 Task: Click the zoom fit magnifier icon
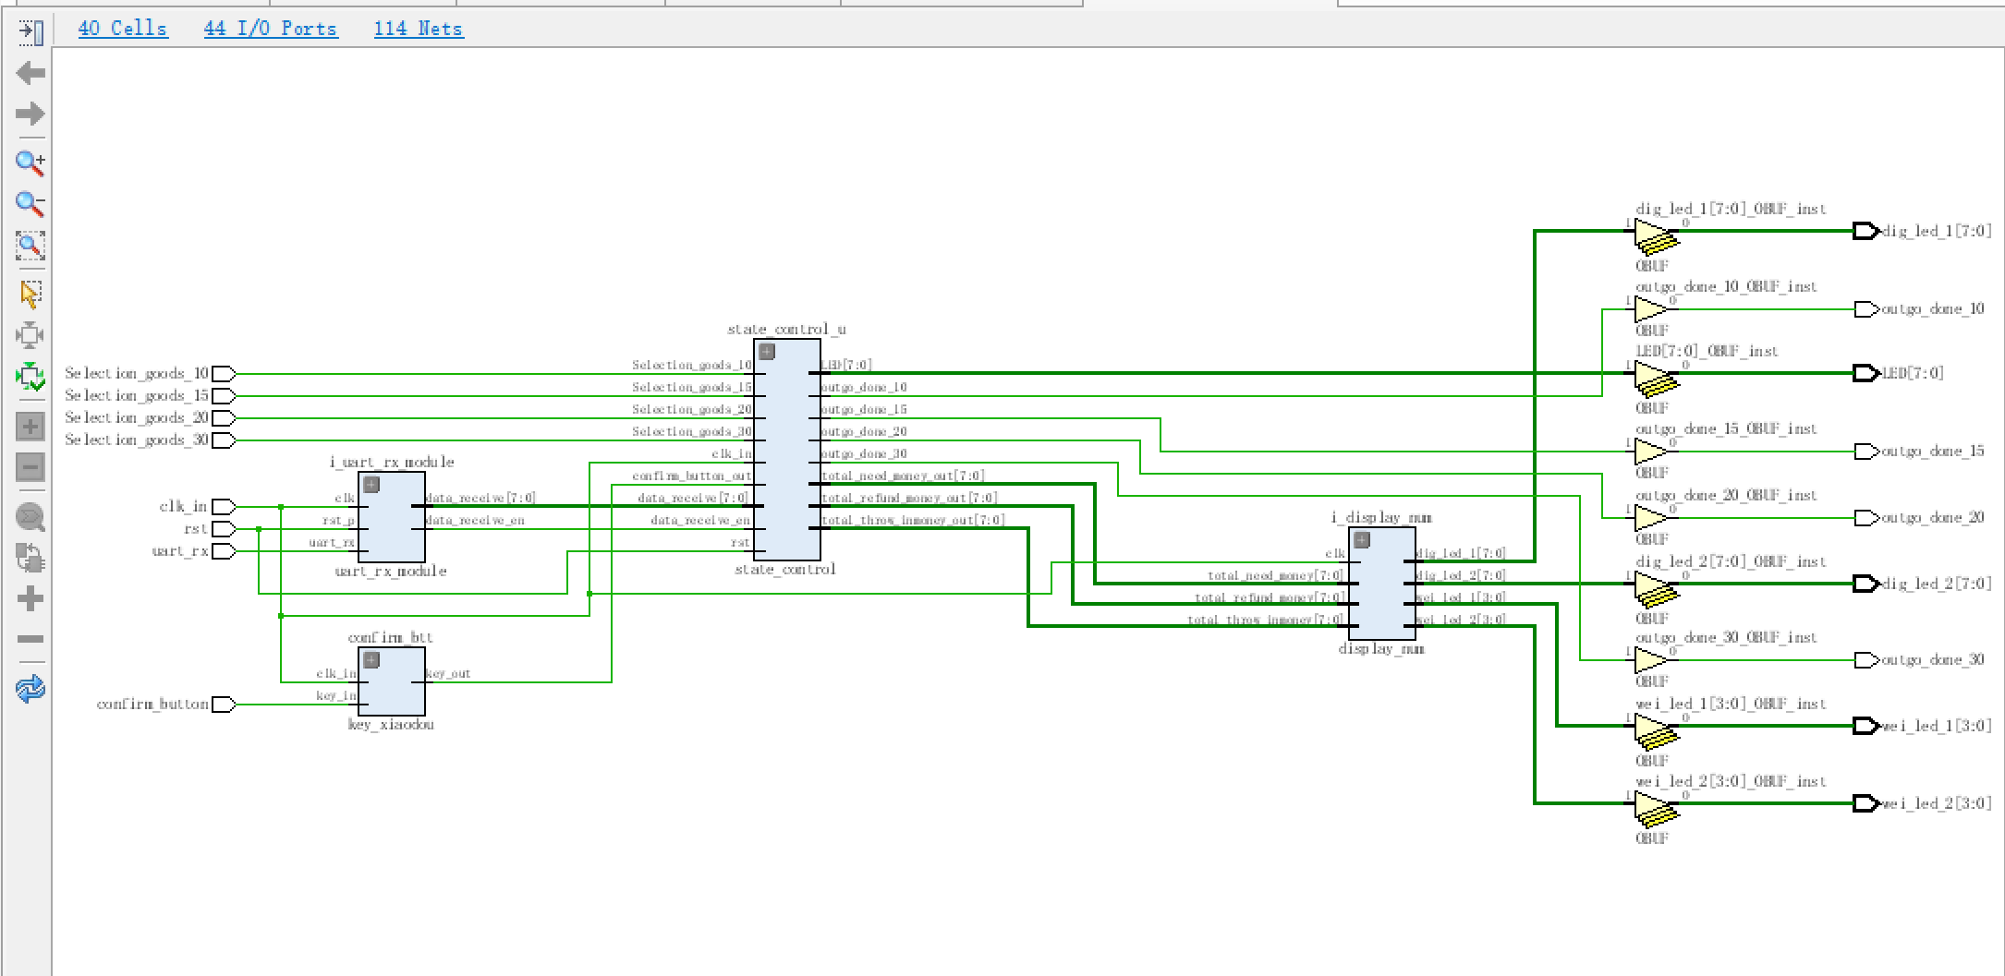click(x=30, y=246)
